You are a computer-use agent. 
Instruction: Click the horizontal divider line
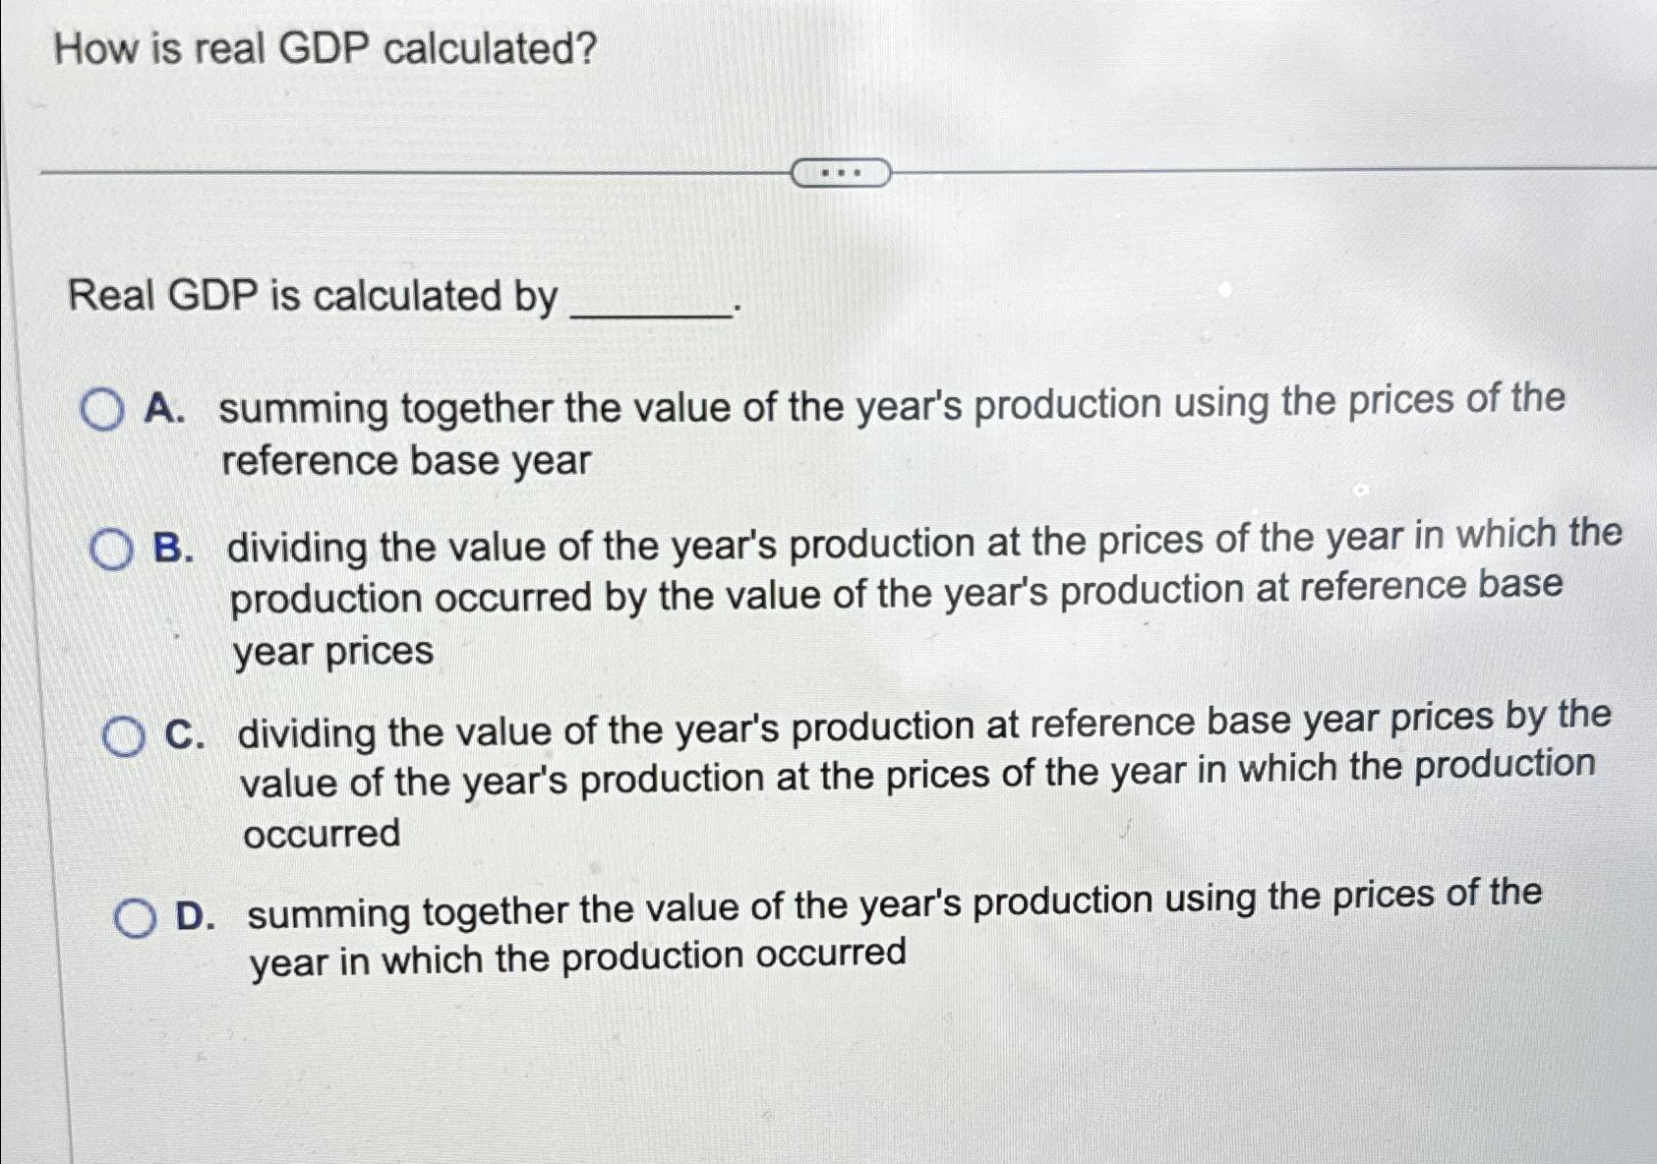393,173
